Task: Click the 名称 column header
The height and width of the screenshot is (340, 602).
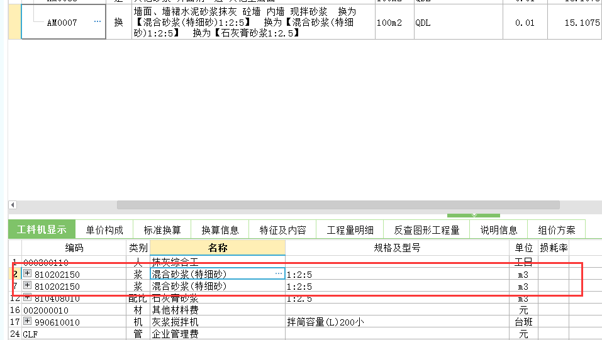Action: (218, 248)
